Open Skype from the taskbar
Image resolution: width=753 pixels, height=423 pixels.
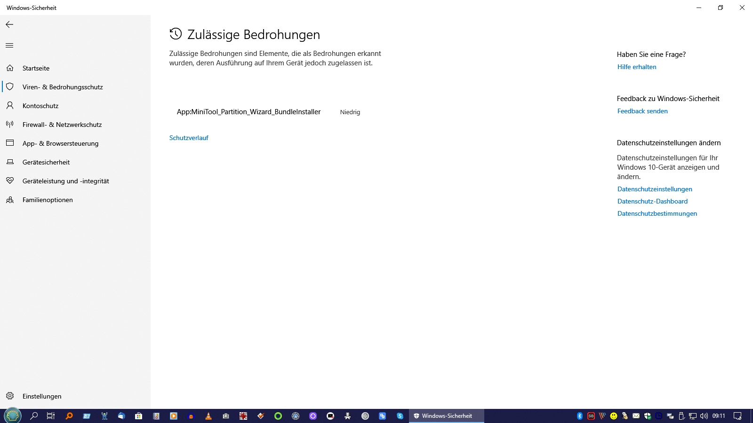(x=400, y=416)
